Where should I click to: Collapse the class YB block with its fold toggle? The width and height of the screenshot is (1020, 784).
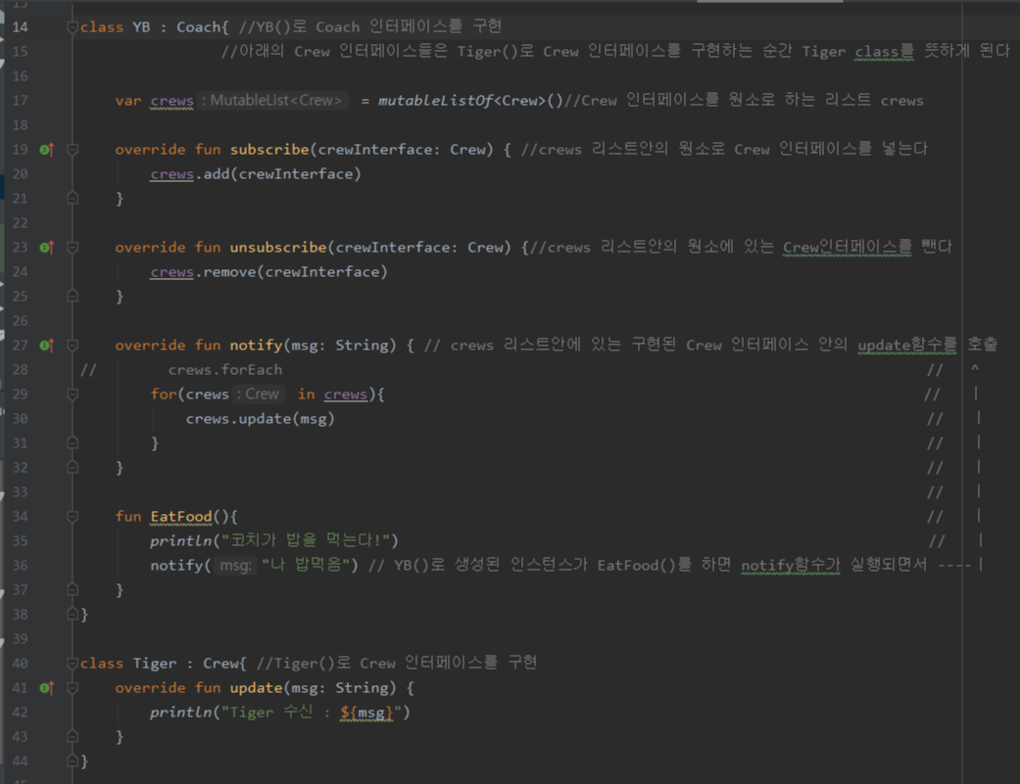[x=73, y=27]
